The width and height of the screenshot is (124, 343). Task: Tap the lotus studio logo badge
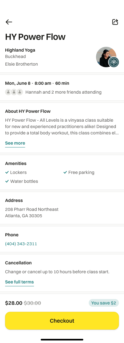click(114, 62)
